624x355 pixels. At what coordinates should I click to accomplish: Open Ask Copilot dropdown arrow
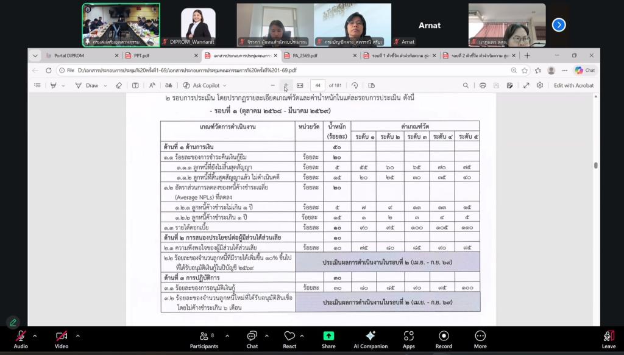[224, 85]
